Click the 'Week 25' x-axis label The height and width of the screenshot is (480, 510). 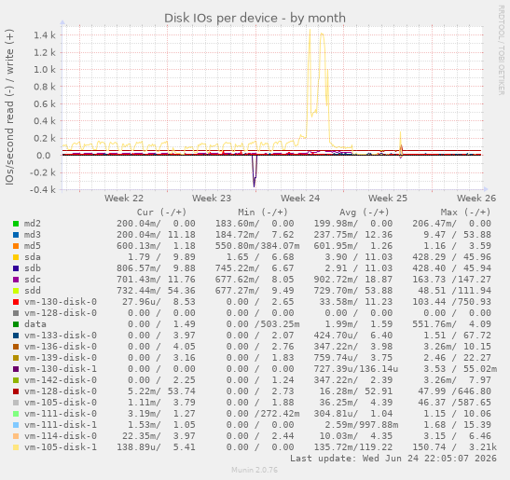[x=388, y=198]
